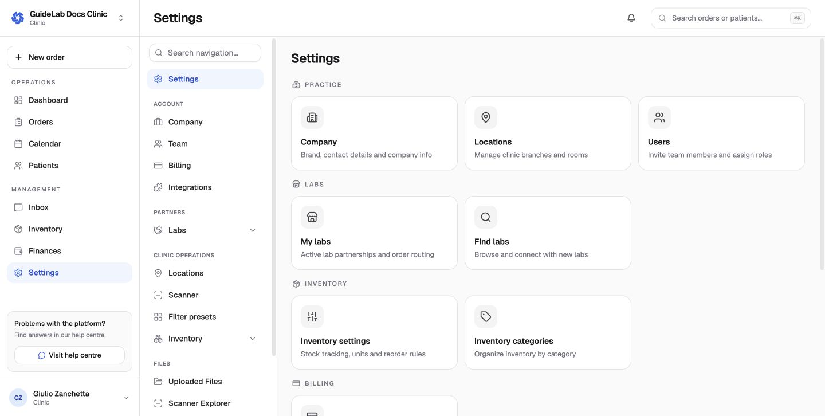The width and height of the screenshot is (825, 416).
Task: Click the Find labs magnifier icon
Action: pos(486,217)
